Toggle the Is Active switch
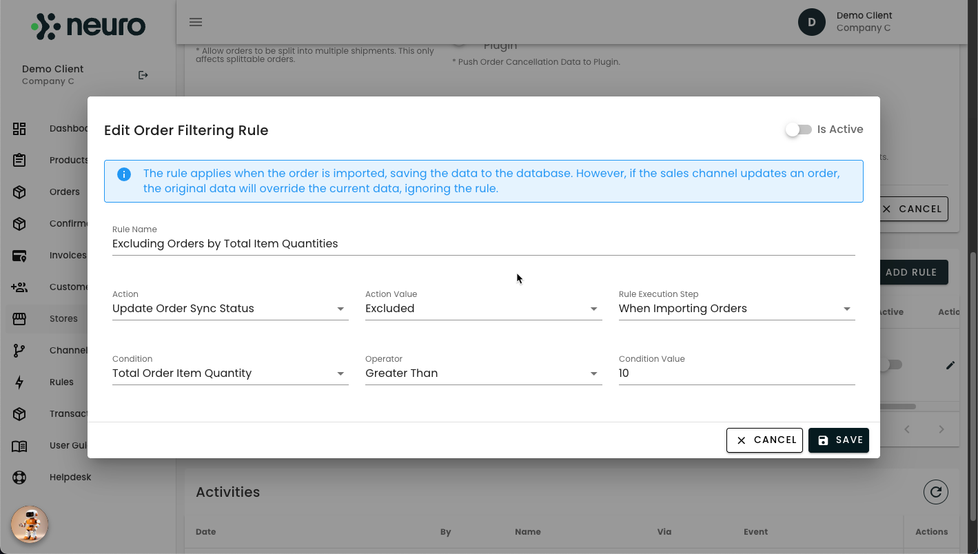The width and height of the screenshot is (978, 554). tap(799, 130)
